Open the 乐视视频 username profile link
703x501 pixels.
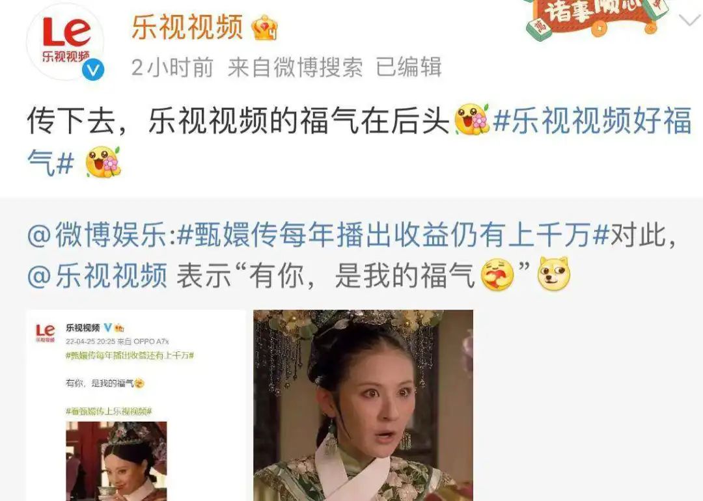(x=187, y=27)
